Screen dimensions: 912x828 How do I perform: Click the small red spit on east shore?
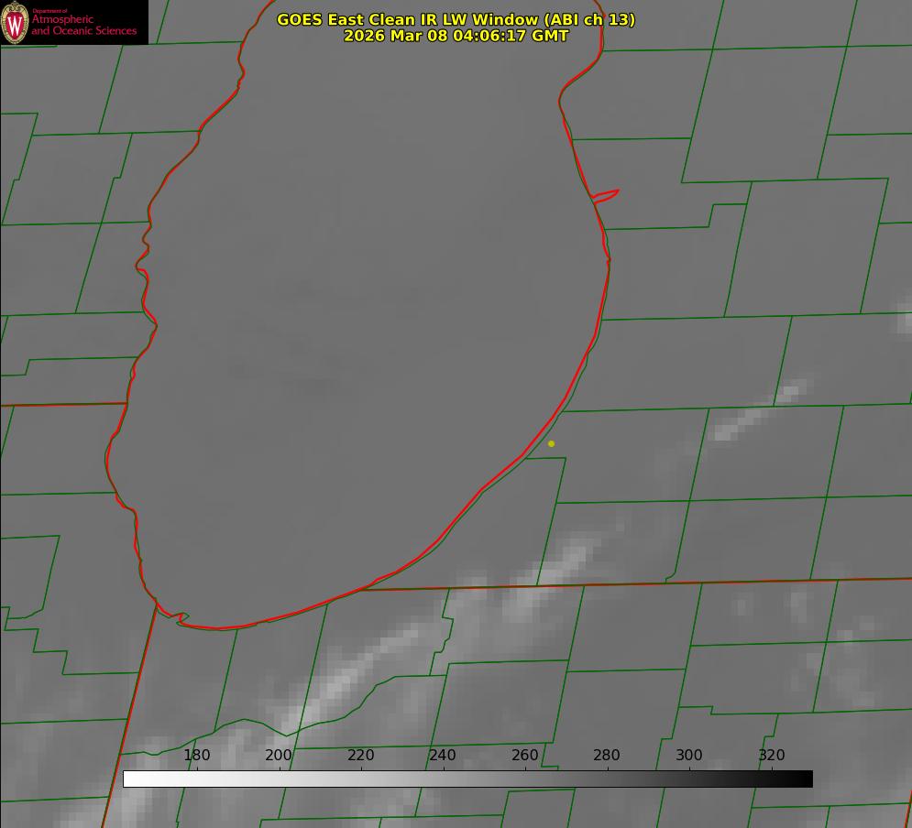coord(607,194)
